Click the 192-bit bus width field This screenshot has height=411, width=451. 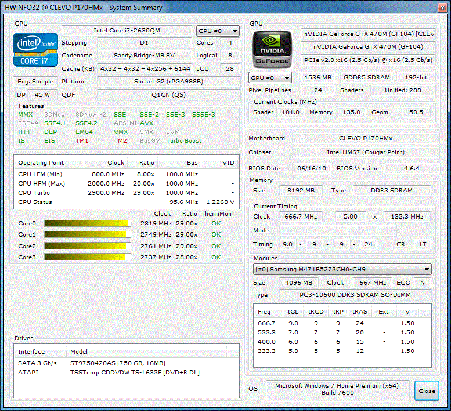416,78
